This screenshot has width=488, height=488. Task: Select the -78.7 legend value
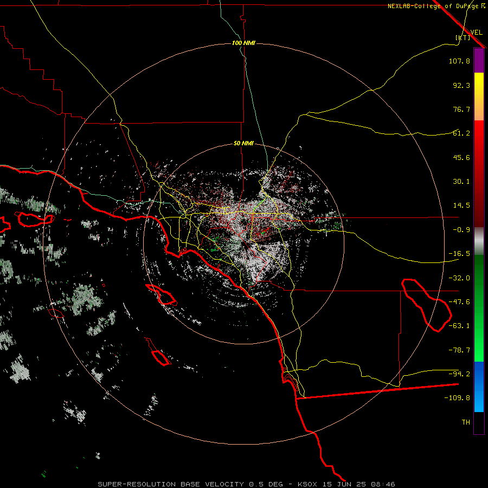click(x=459, y=350)
